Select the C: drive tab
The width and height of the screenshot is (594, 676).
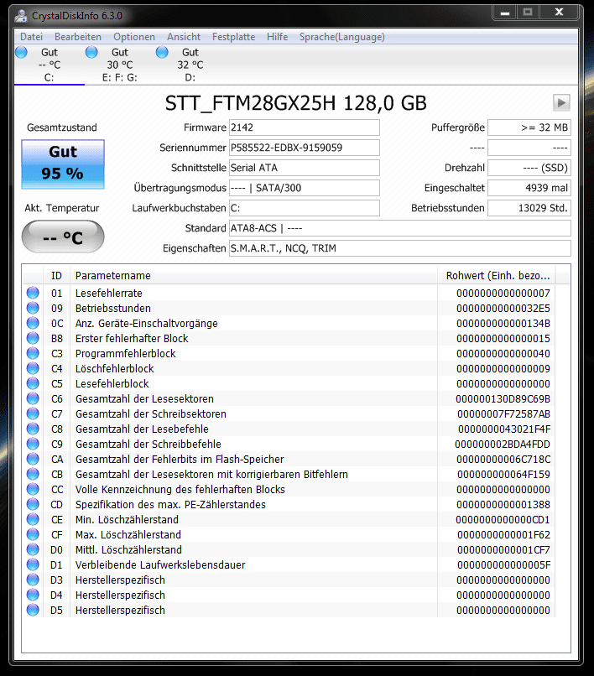pos(49,65)
